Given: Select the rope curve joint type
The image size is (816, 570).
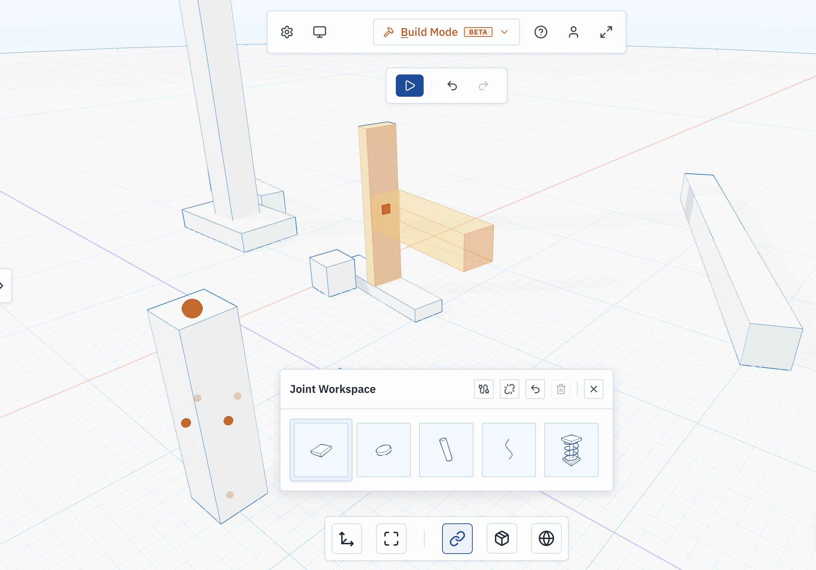Looking at the screenshot, I should coord(509,450).
